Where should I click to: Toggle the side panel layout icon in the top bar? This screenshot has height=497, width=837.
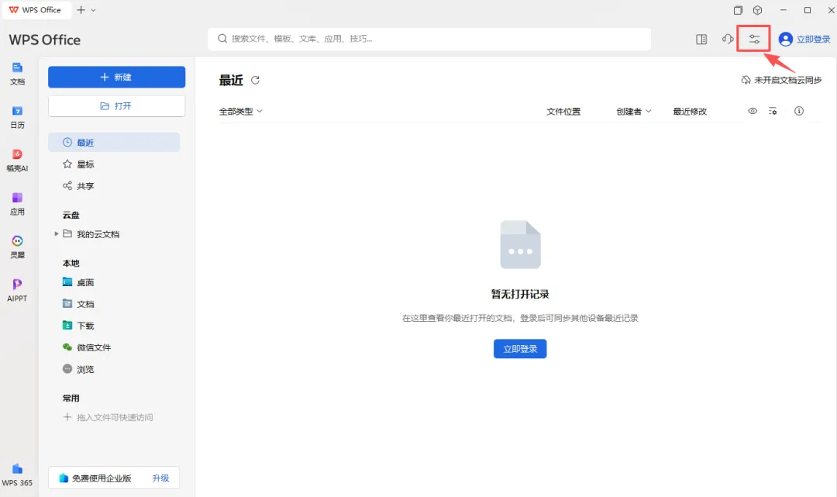701,39
